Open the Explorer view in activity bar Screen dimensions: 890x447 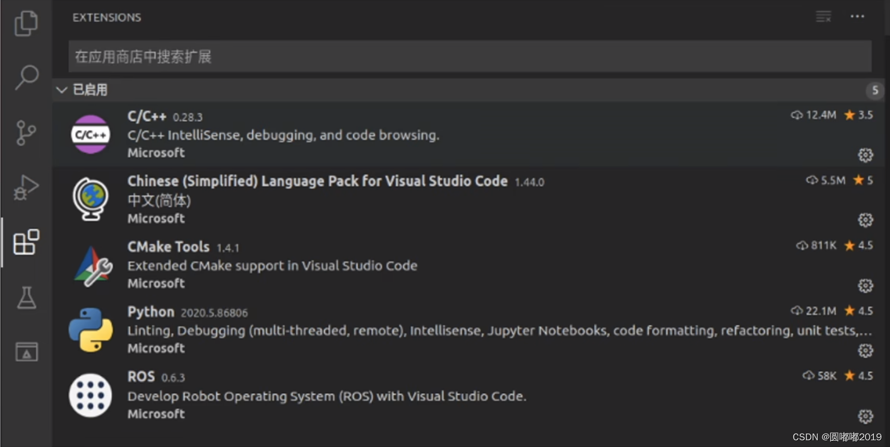[x=26, y=23]
